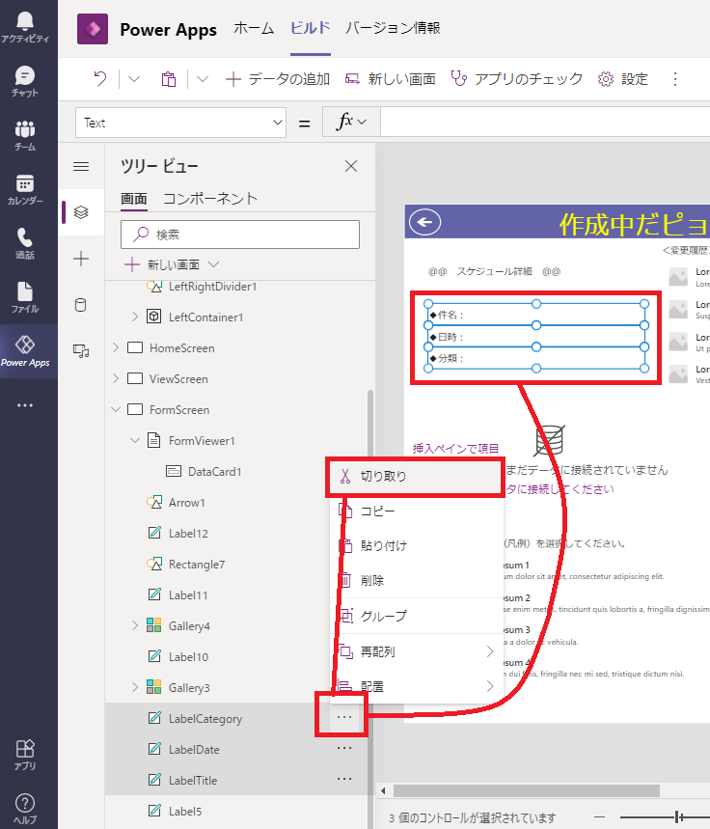The height and width of the screenshot is (829, 710).
Task: Expand the Gallery3 tree node
Action: click(x=135, y=687)
